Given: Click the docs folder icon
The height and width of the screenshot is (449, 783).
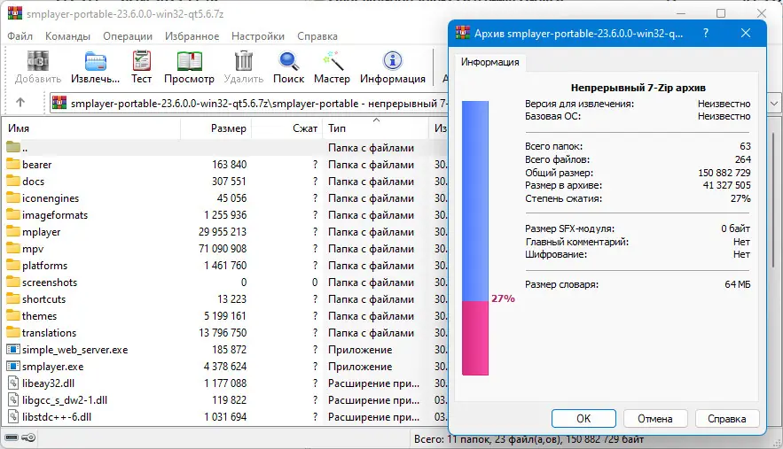Looking at the screenshot, I should coord(13,181).
